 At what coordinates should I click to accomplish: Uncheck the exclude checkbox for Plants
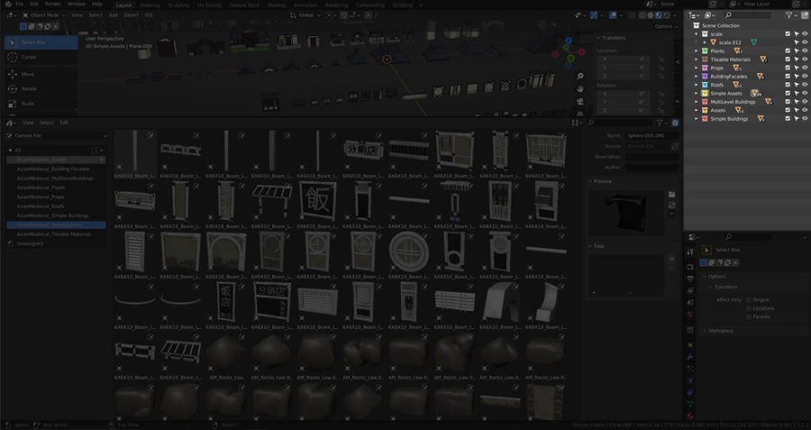click(x=788, y=51)
